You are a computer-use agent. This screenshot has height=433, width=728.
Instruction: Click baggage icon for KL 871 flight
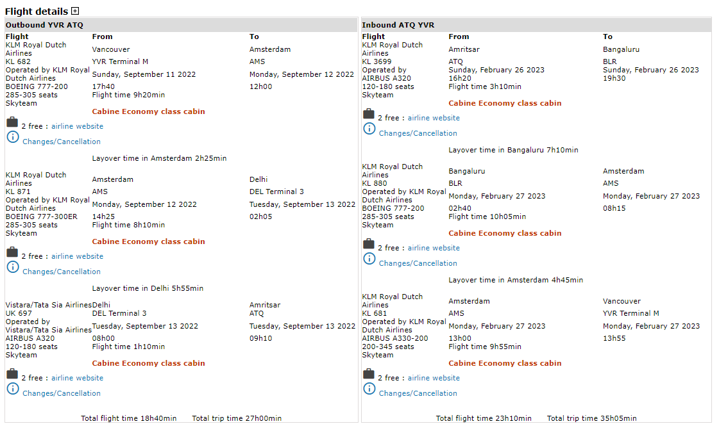12,252
